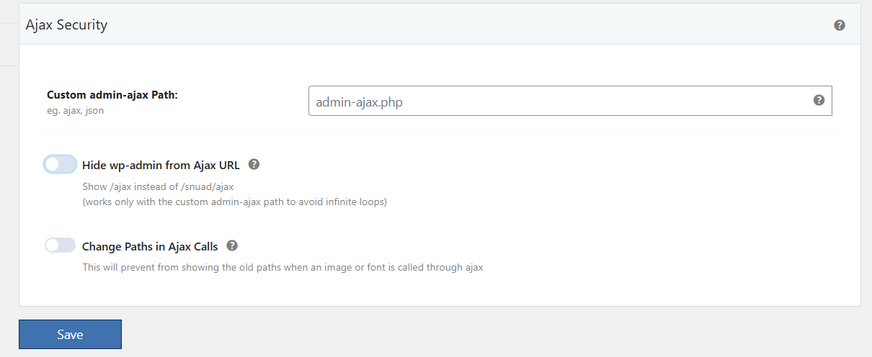Enable Hide wp-admin from Ajax URL switch
872x357 pixels.
(61, 165)
